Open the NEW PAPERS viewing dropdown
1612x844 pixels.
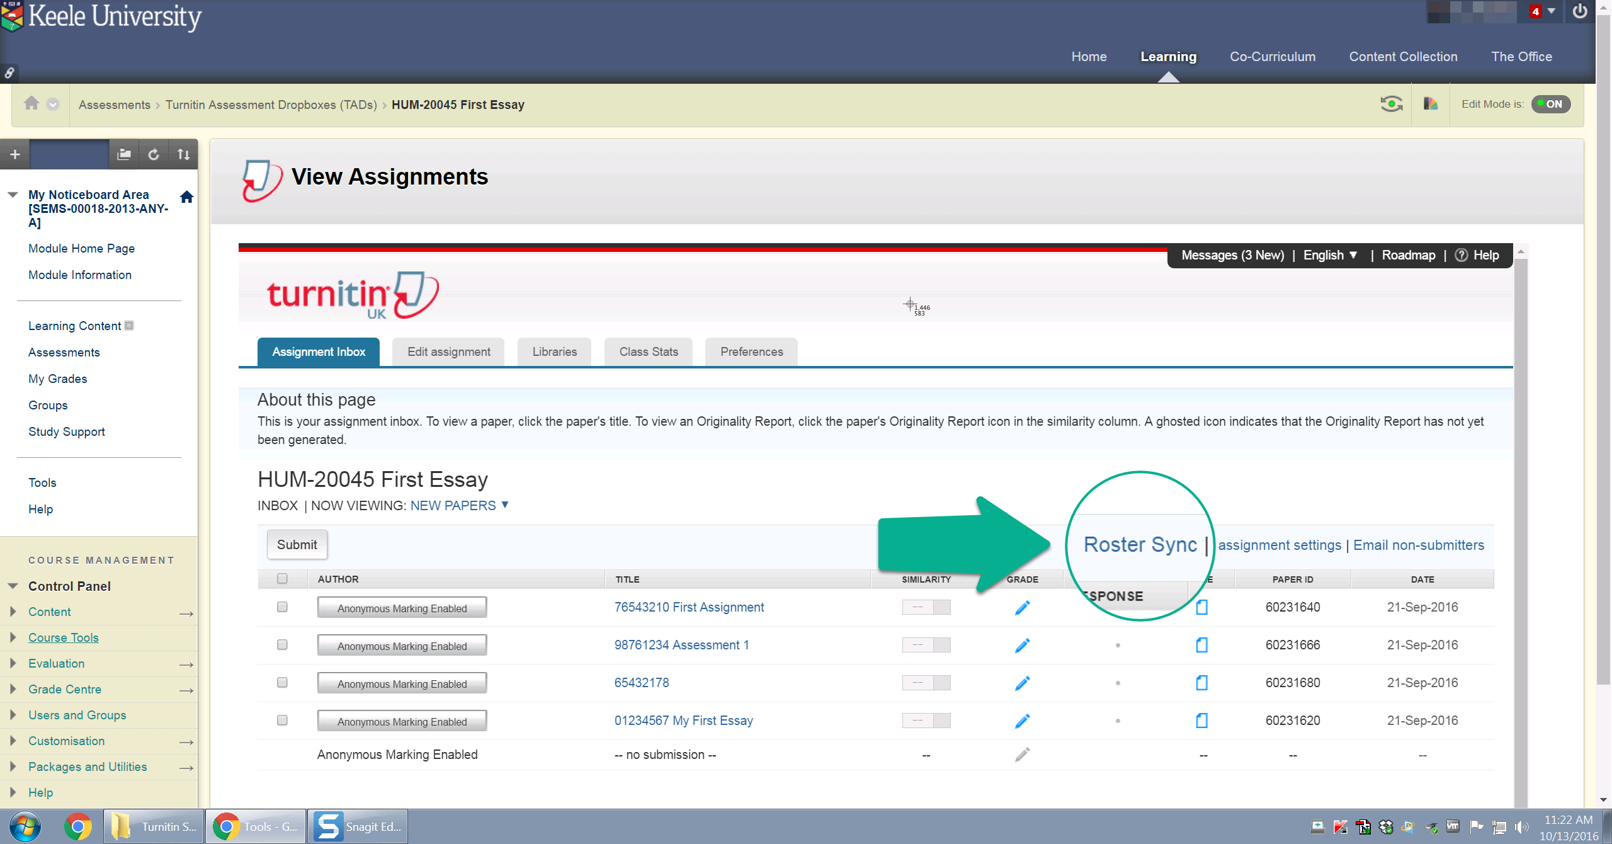coord(460,506)
